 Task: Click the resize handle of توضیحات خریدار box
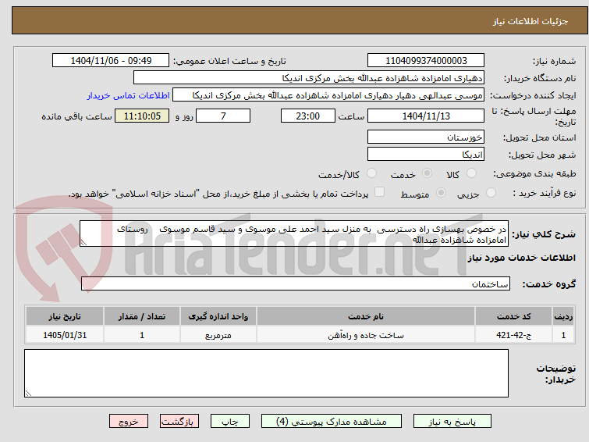point(28,394)
